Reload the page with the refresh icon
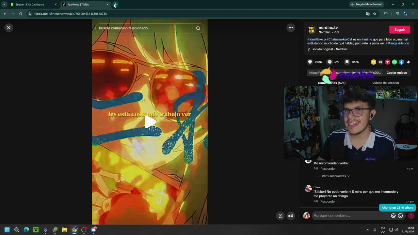The image size is (418, 235). tap(21, 14)
